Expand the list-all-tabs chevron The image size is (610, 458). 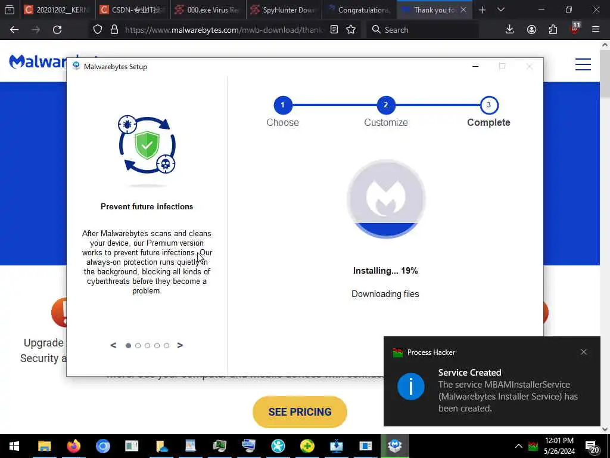[x=501, y=10]
